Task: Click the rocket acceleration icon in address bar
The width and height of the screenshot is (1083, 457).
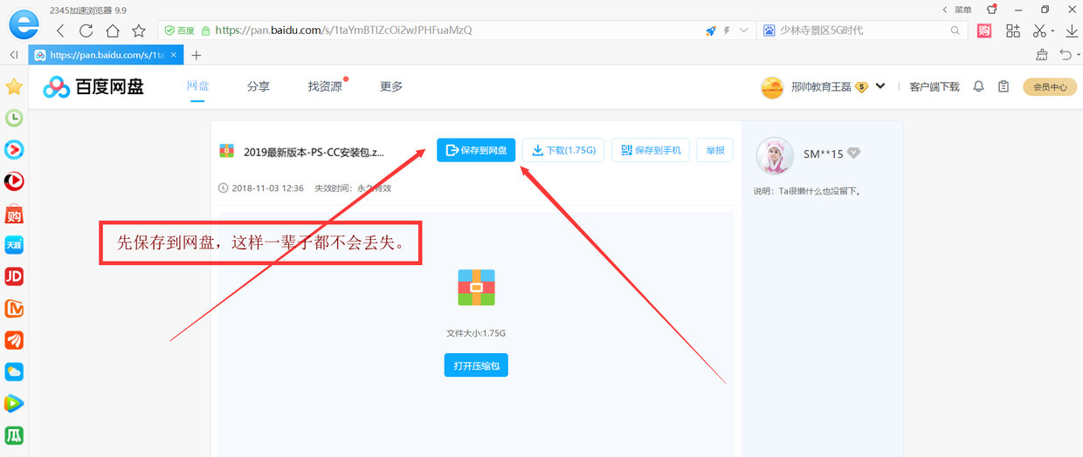Action: 710,31
